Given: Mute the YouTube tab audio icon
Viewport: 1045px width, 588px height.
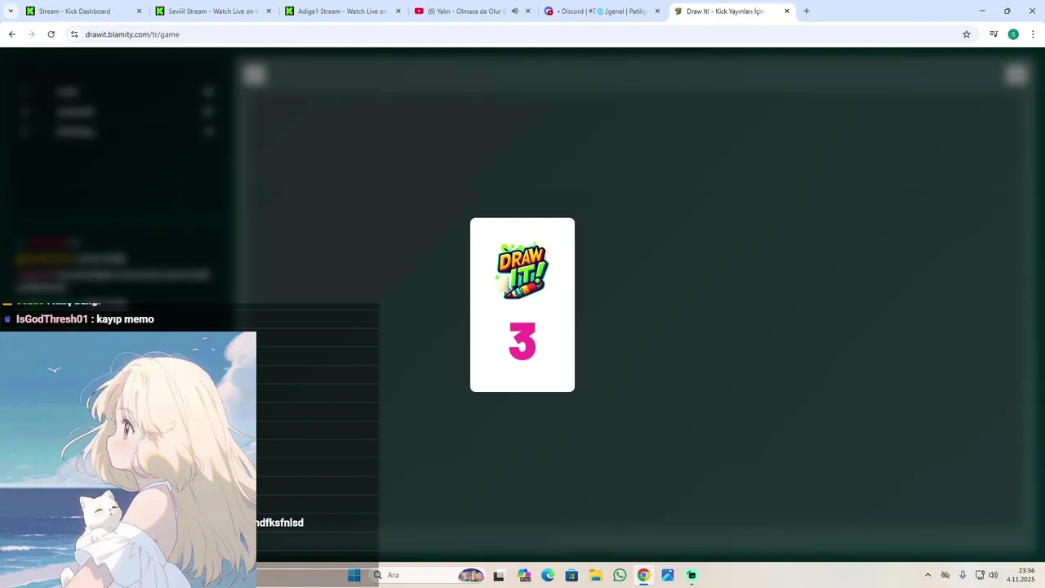Looking at the screenshot, I should click(514, 11).
